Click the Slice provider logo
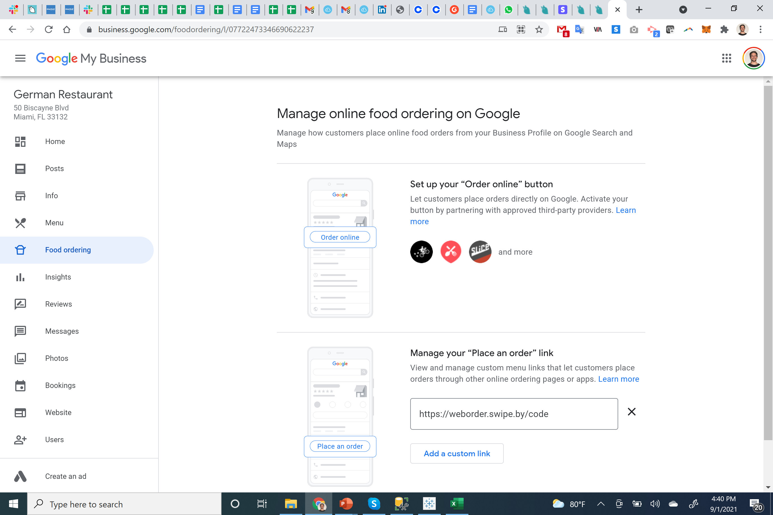Viewport: 773px width, 515px height. click(480, 252)
